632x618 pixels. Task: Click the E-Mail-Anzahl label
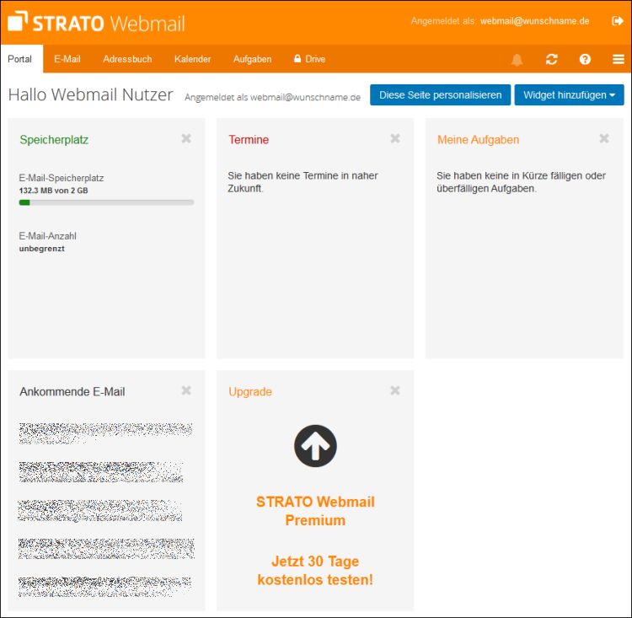tap(47, 236)
